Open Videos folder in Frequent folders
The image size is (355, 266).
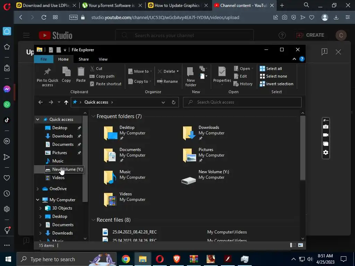coord(124,199)
